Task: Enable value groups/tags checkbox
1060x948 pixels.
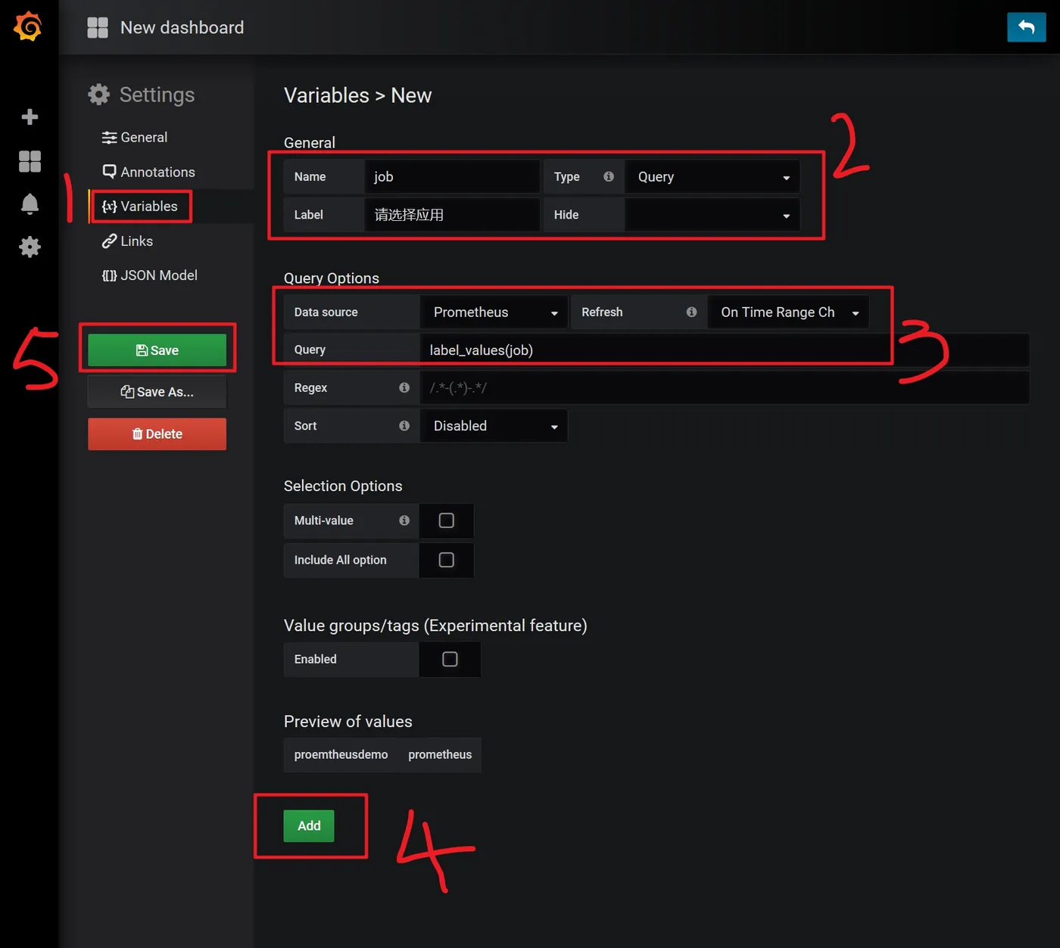Action: point(450,659)
